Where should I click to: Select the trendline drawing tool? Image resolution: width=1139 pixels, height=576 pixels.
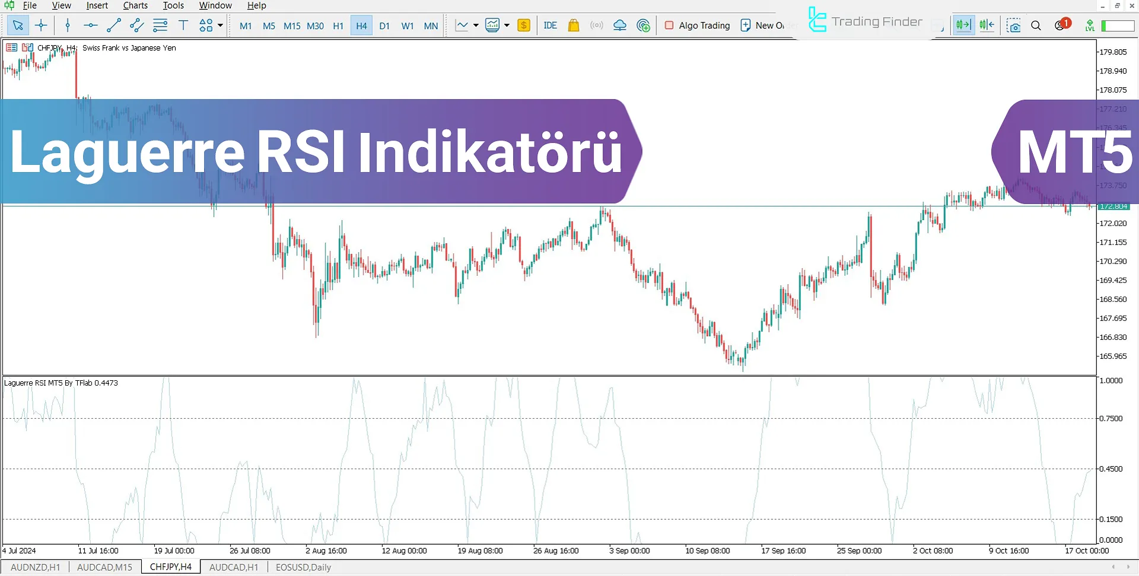pos(114,26)
